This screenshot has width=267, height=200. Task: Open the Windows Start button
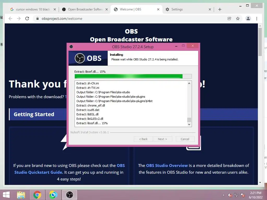click(x=6, y=195)
